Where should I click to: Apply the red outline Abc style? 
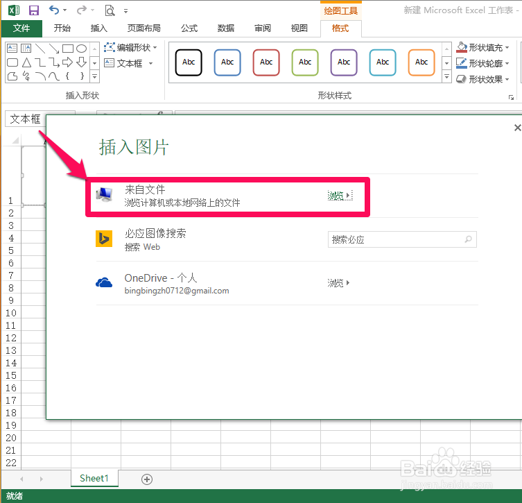266,62
